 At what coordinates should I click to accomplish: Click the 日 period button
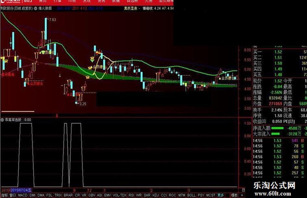[x=243, y=190]
